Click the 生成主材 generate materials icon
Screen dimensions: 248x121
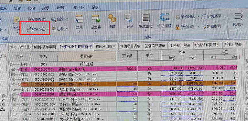[x=146, y=18]
